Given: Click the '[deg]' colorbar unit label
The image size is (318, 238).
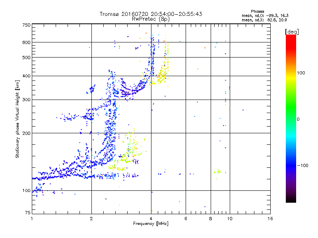Looking at the screenshot, I should point(292,32).
